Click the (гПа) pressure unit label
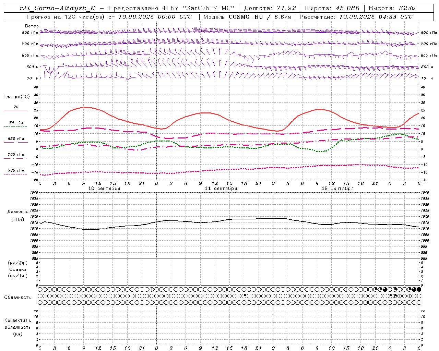The width and height of the screenshot is (439, 351). click(17, 220)
